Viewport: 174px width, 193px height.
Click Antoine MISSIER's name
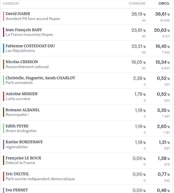[x=22, y=94]
